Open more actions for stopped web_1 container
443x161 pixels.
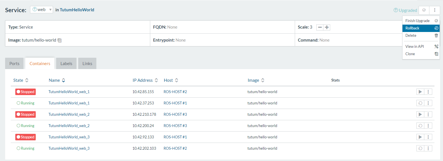point(428,92)
